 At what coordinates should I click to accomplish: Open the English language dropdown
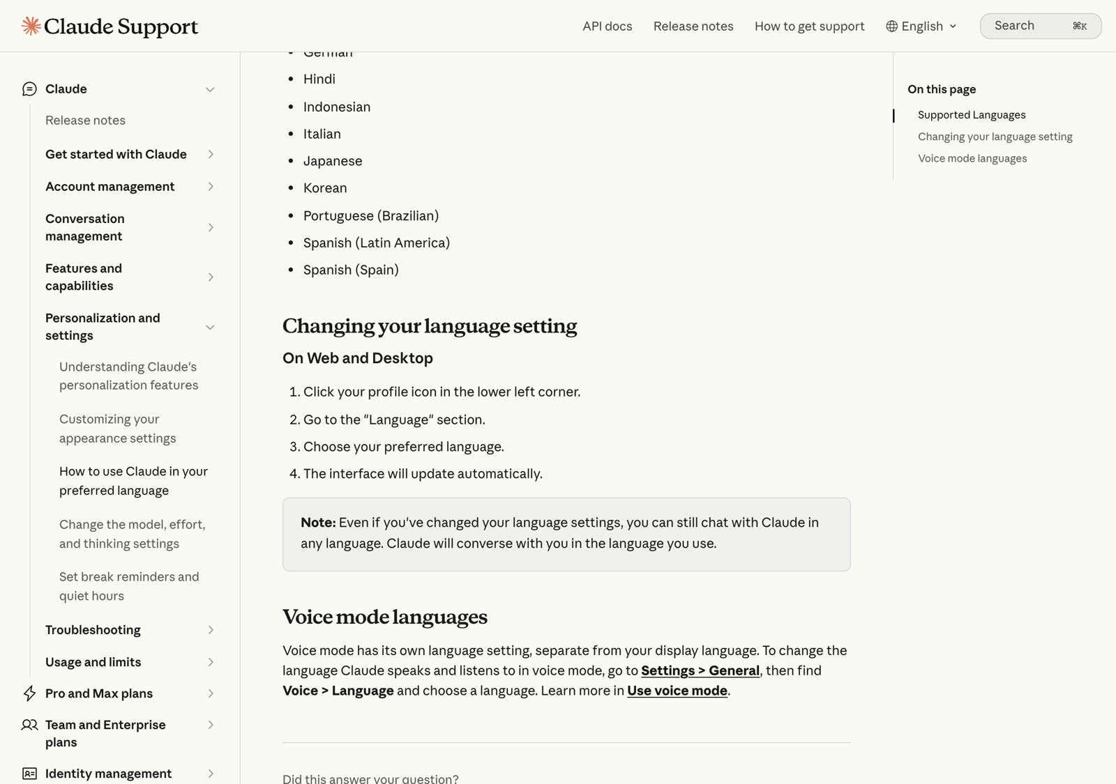click(x=921, y=26)
